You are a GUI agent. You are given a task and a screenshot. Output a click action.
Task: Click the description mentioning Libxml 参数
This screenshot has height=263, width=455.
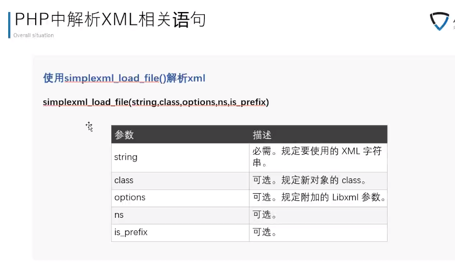[x=319, y=197]
